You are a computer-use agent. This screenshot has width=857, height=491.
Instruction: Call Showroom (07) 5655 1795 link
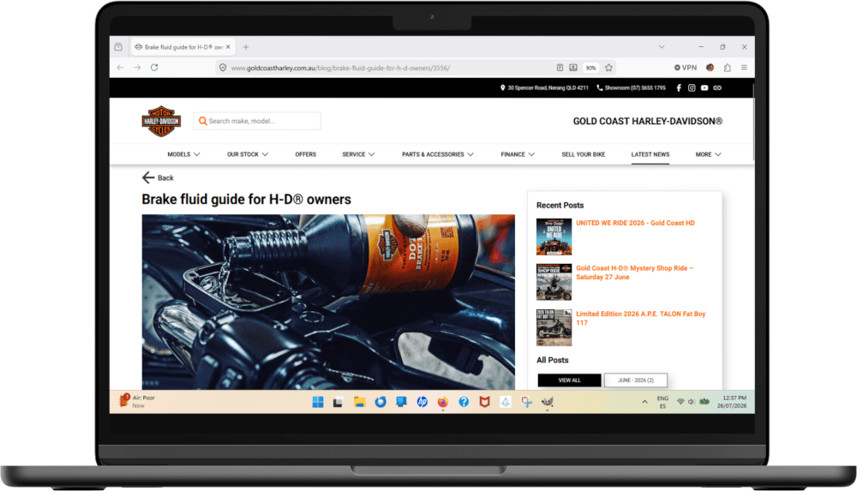coord(632,88)
